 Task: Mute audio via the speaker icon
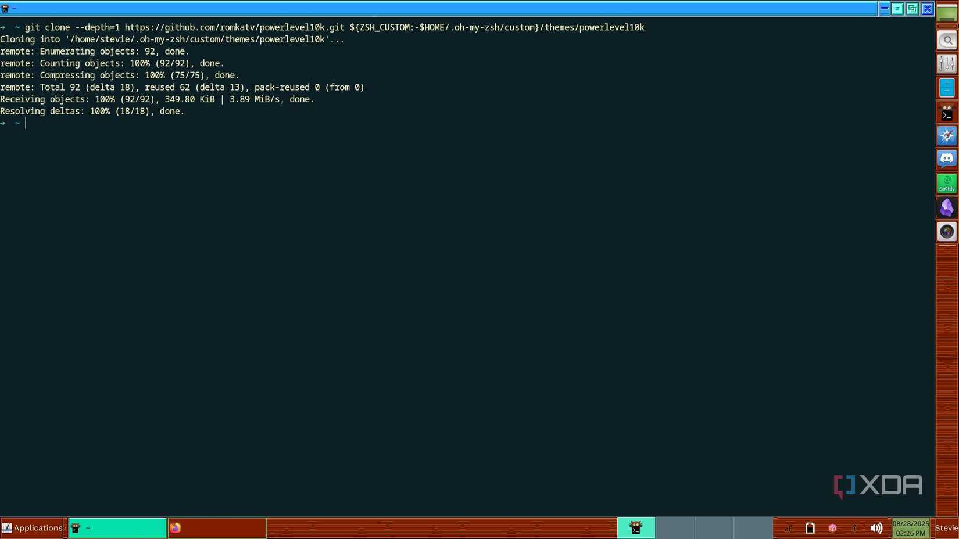point(876,528)
